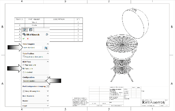Open the Wood Handles configuration dropdown
Screen dimensions: 175x111
point(34,81)
